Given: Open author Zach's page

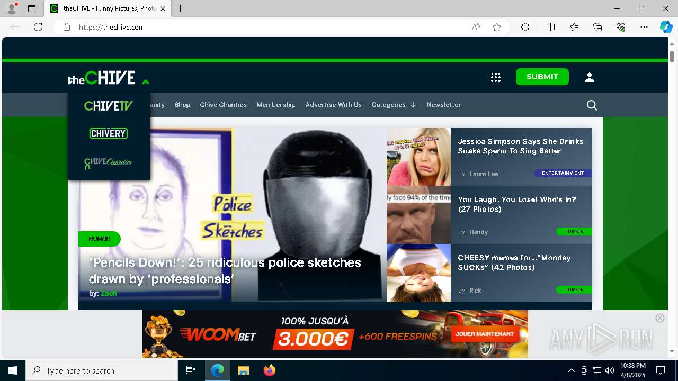Looking at the screenshot, I should pos(109,293).
